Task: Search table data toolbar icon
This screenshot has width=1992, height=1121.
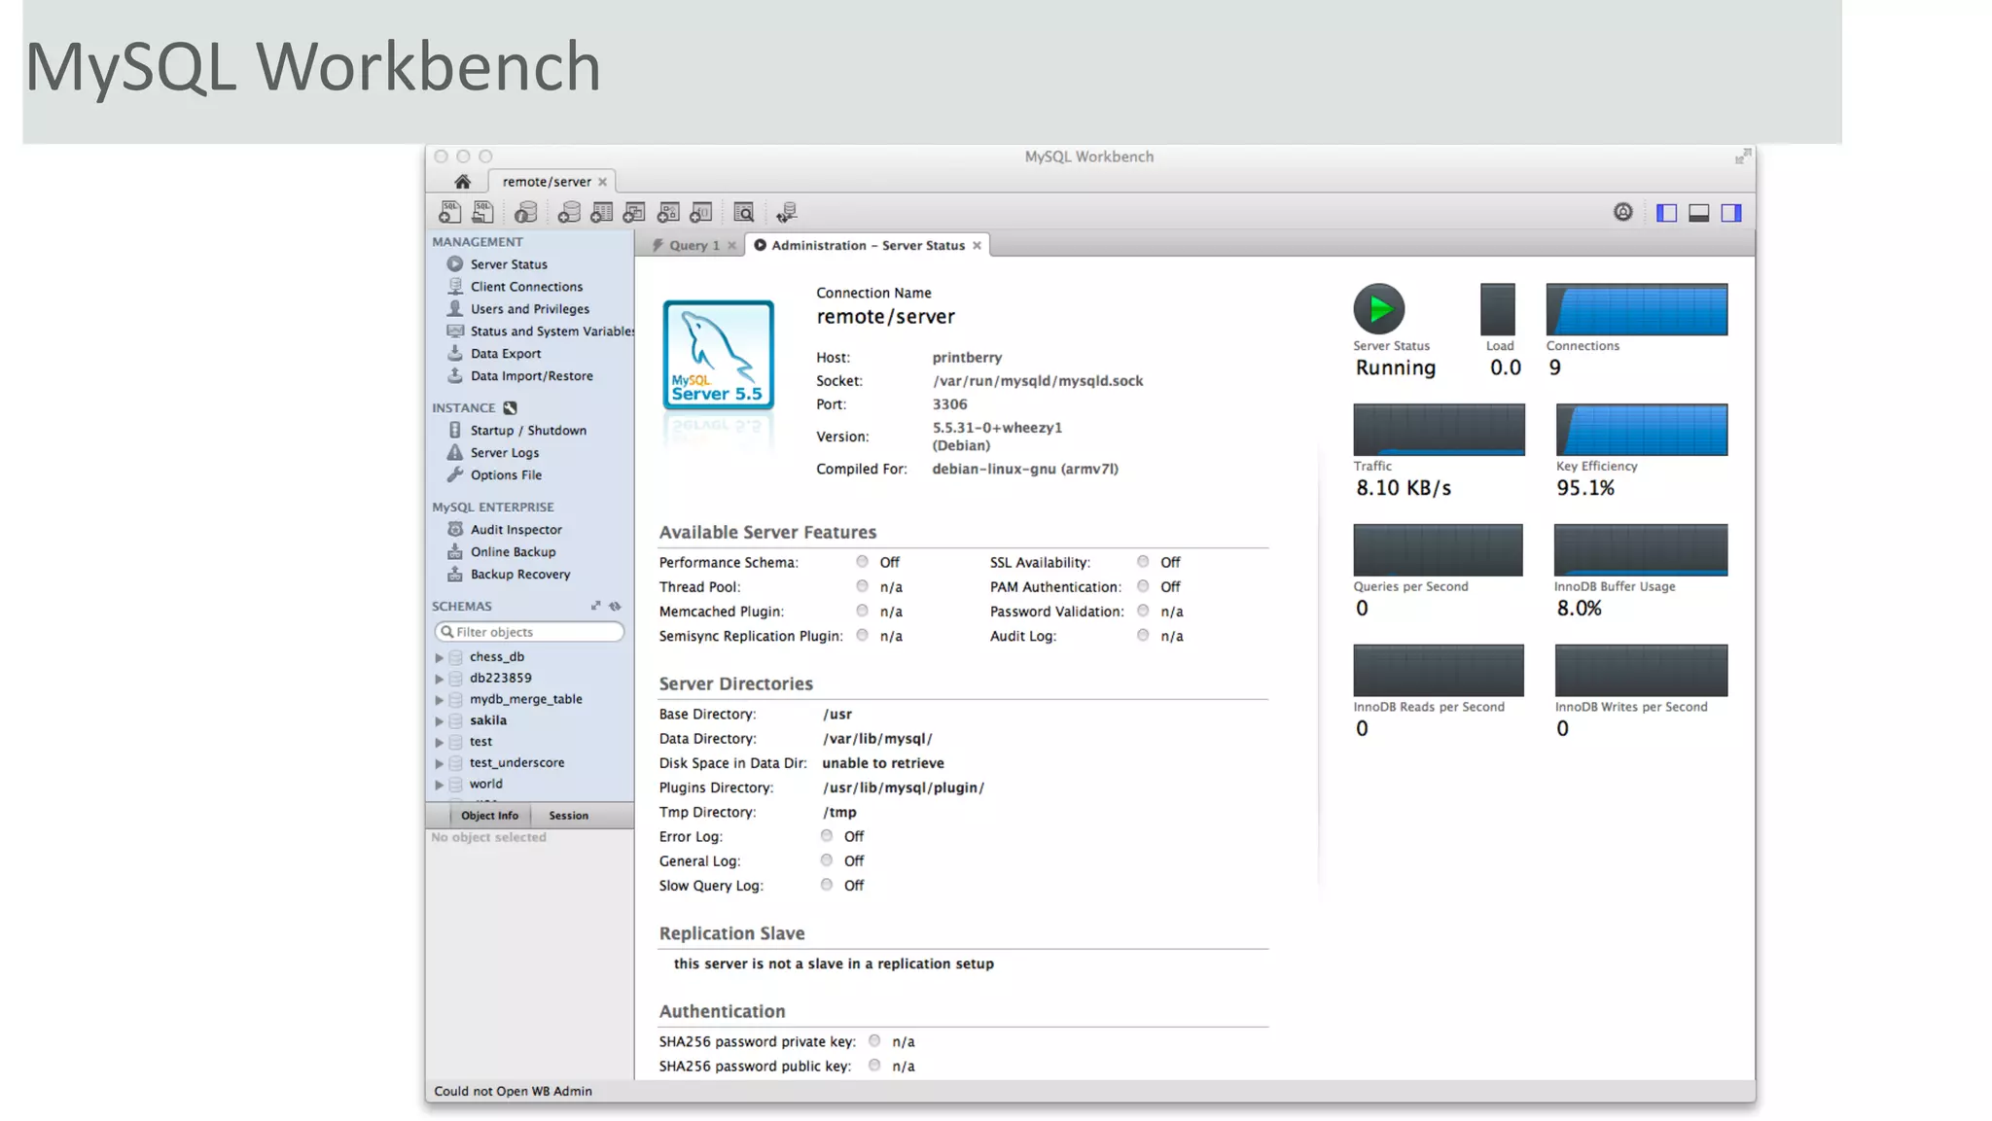Action: click(744, 212)
